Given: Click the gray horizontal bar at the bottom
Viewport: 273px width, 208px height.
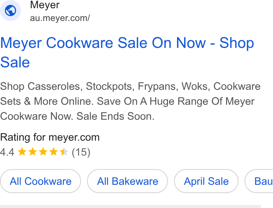Looking at the screenshot, I should (130, 207).
